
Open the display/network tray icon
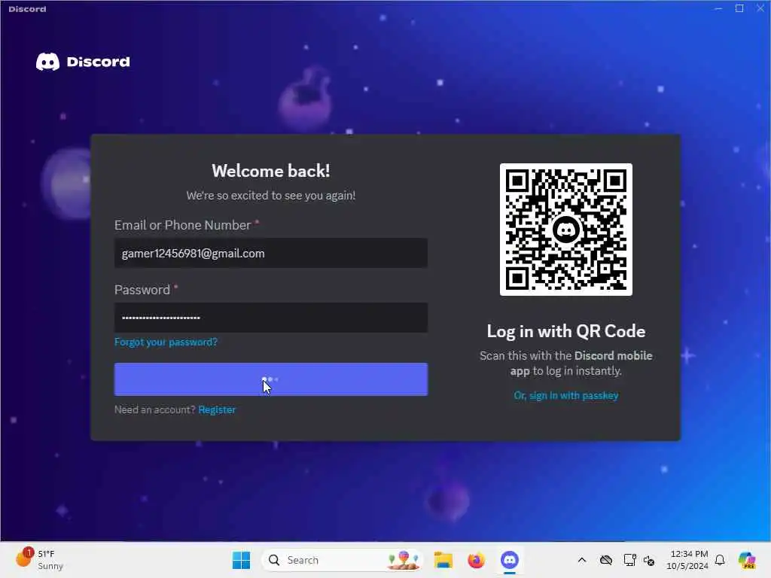coord(630,560)
